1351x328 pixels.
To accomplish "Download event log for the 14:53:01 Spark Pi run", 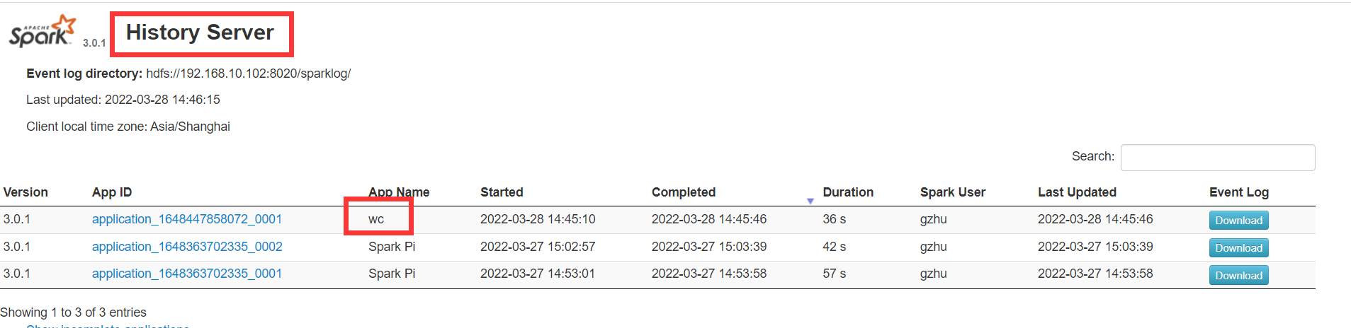I will click(x=1238, y=276).
